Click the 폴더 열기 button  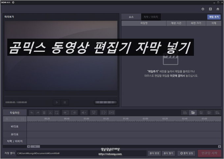pyautogui.click(x=168, y=153)
